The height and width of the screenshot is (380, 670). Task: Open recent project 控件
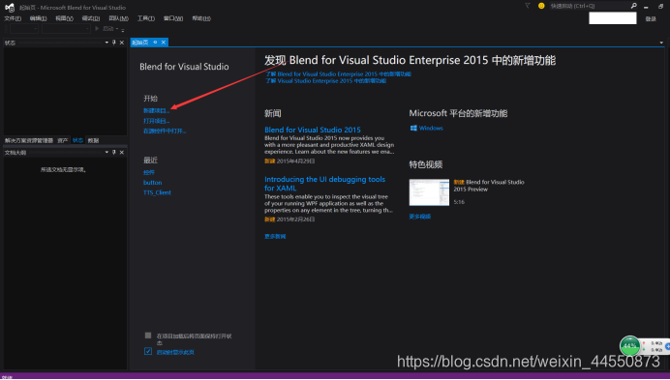pos(149,172)
